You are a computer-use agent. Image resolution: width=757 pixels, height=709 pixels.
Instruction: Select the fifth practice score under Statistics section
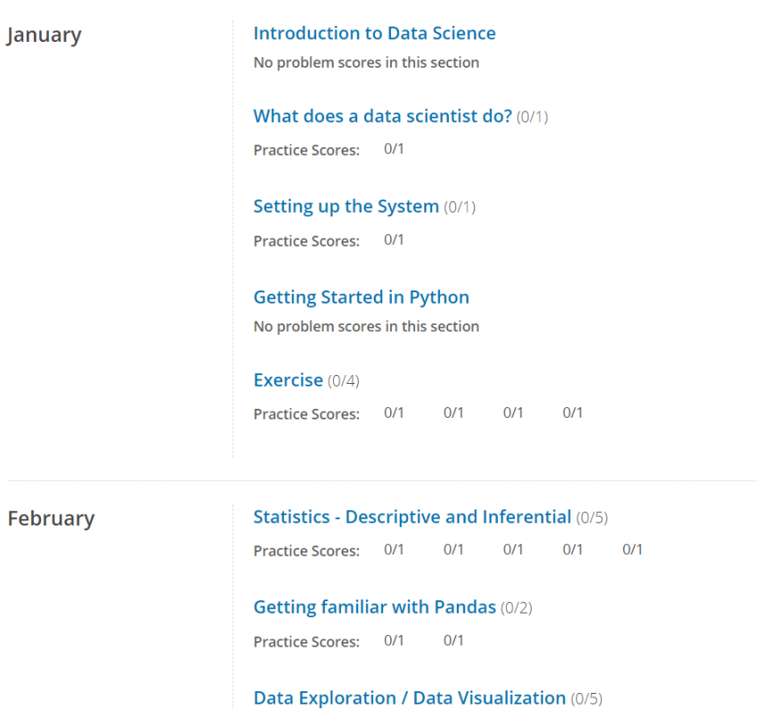pyautogui.click(x=632, y=550)
